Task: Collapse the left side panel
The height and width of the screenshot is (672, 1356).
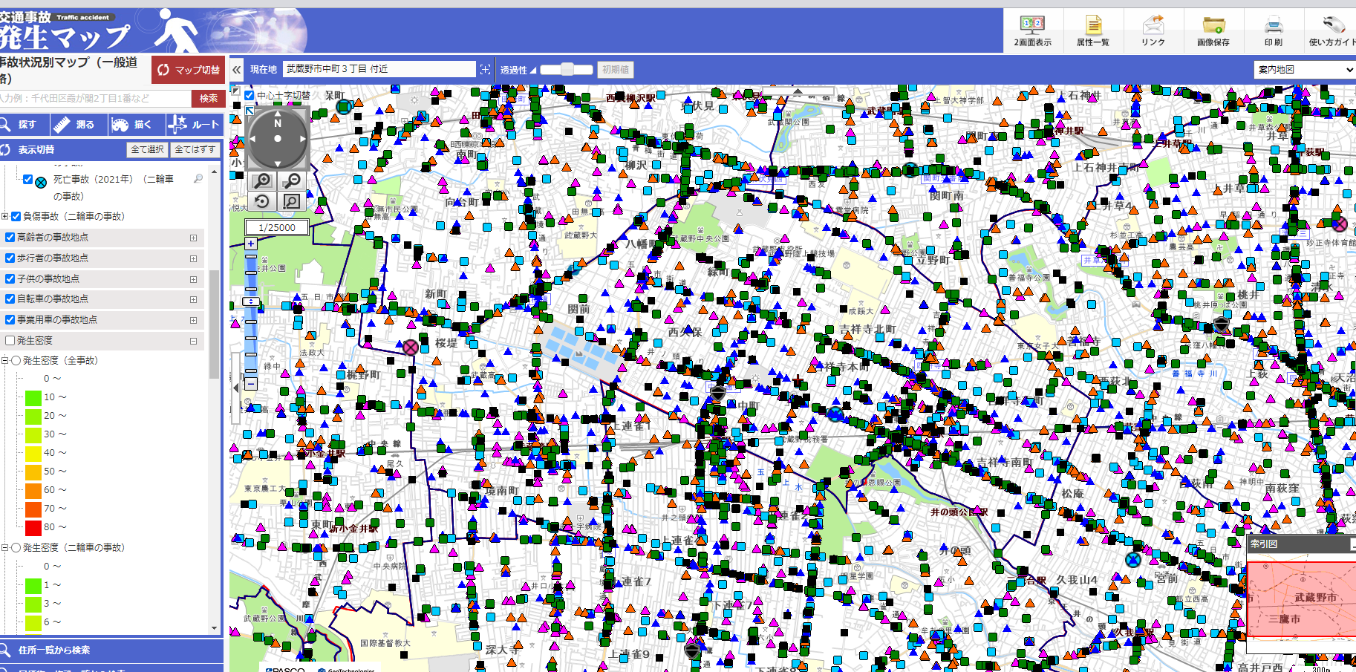Action: tap(237, 70)
